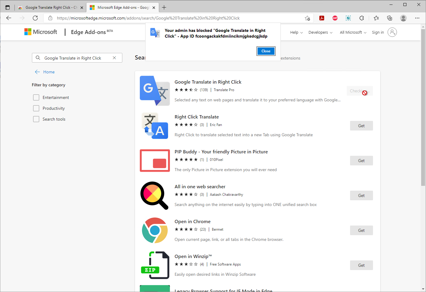Screen dimensions: 426x292
Task: Refresh the current page
Action: (35, 18)
